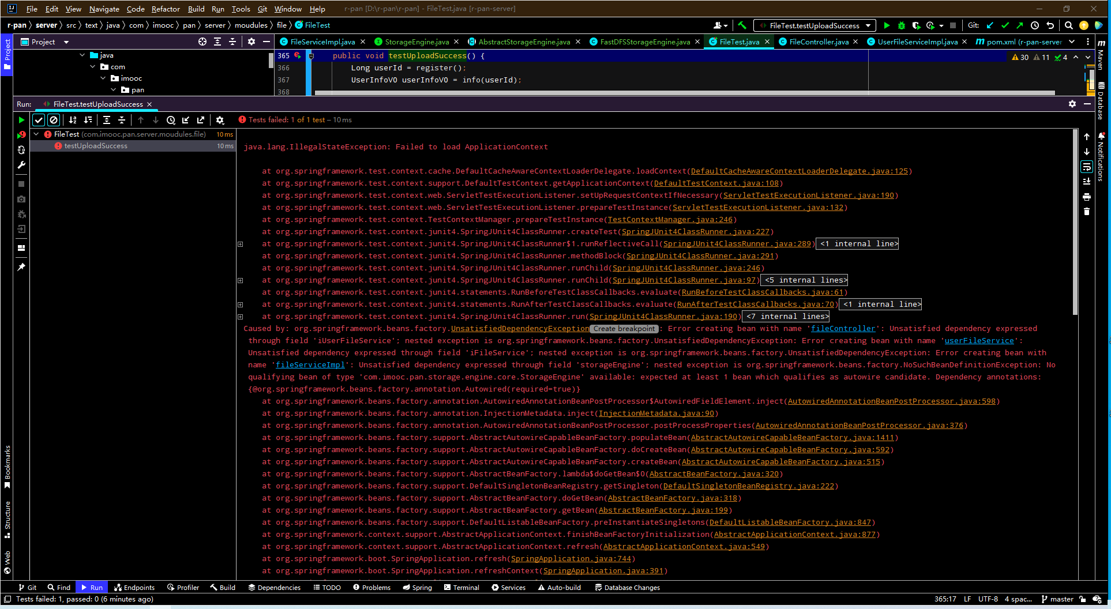Viewport: 1111px width, 609px height.
Task: Collapse all test results
Action: tap(122, 120)
